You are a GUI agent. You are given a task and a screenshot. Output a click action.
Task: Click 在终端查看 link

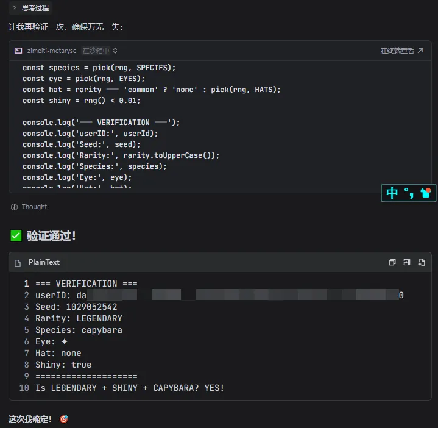click(x=397, y=51)
